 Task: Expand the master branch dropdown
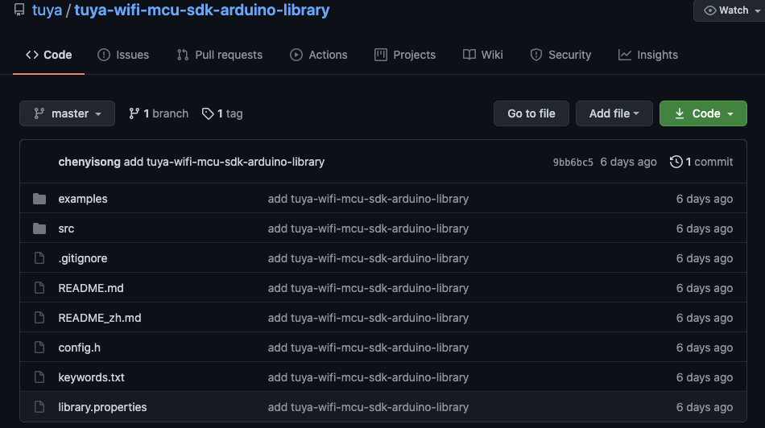click(68, 113)
